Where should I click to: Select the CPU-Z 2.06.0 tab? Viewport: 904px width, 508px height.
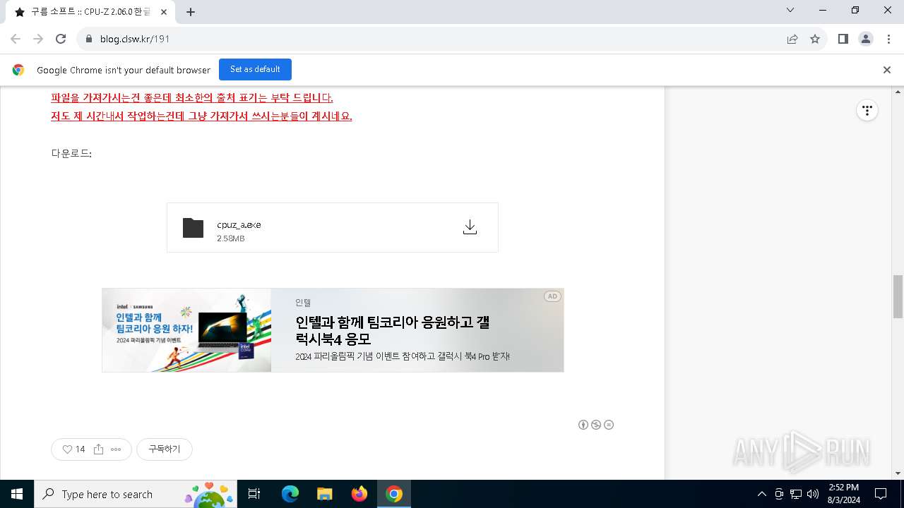[x=90, y=12]
